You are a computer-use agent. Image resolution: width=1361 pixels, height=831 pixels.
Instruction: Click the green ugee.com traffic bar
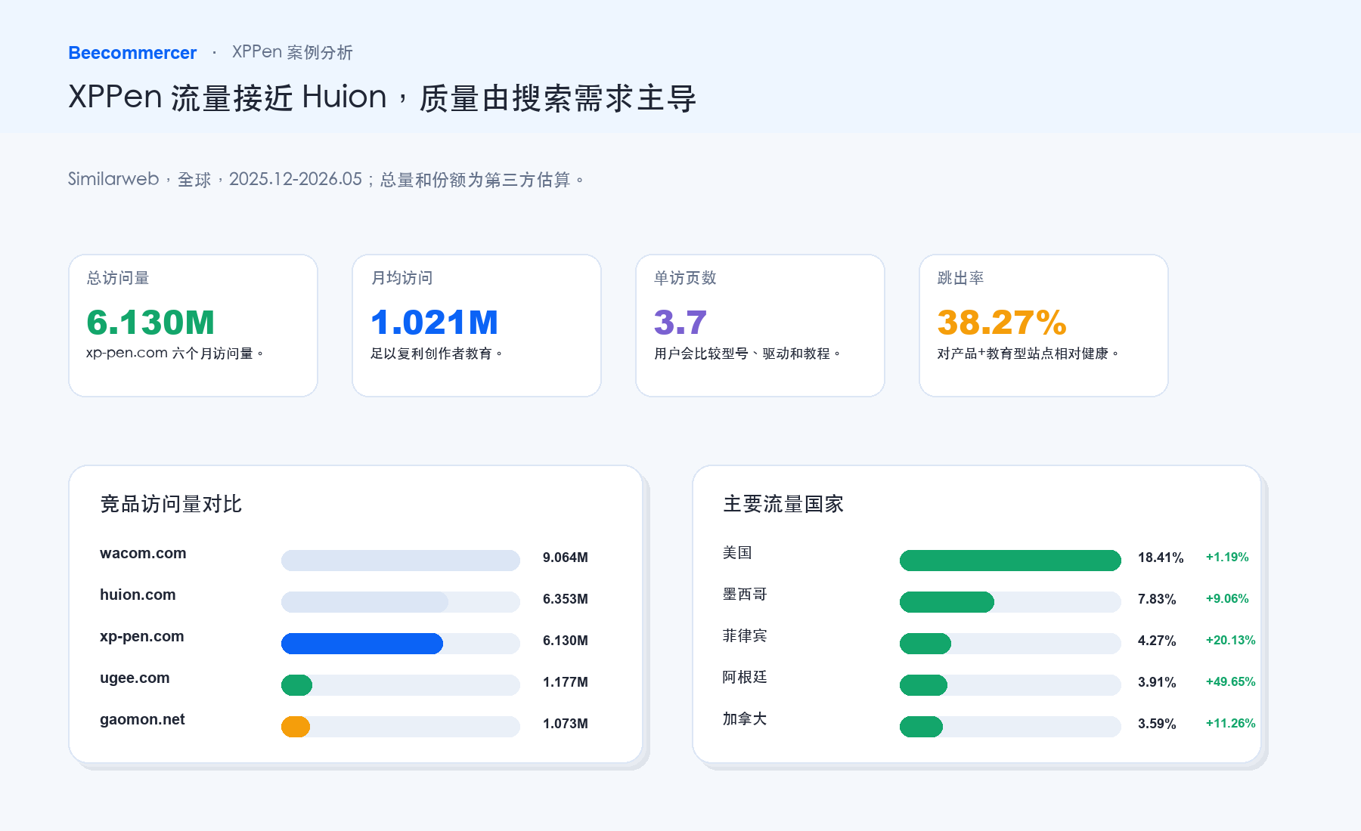click(296, 685)
